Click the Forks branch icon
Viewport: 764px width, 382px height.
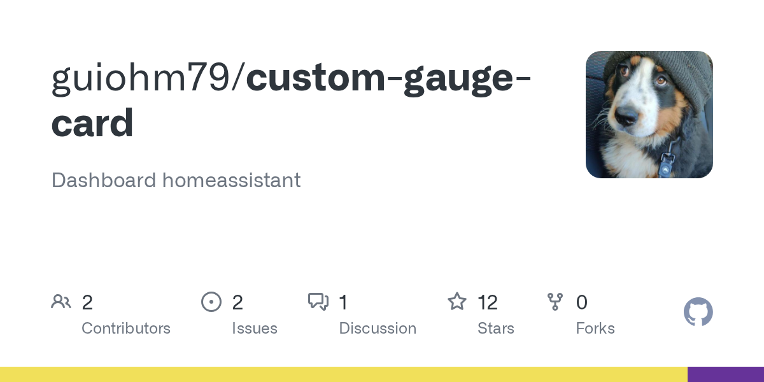555,302
